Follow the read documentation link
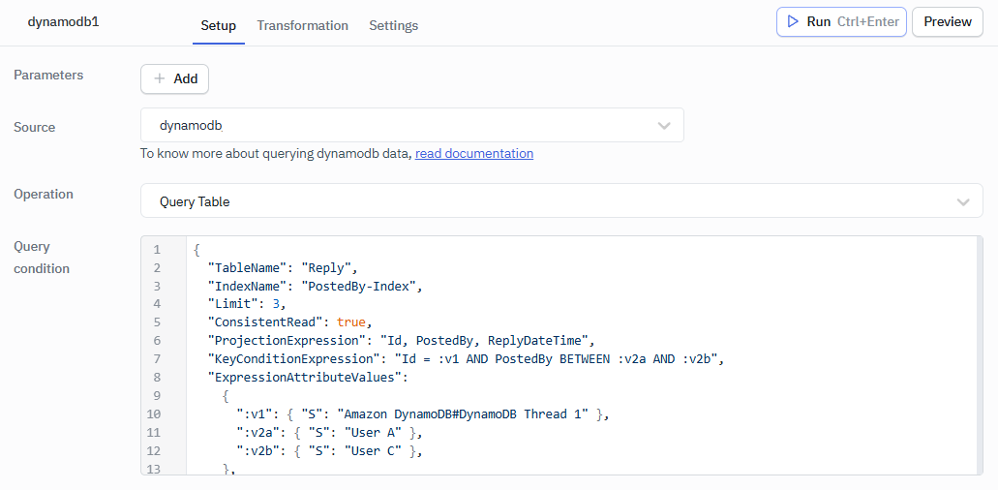The height and width of the screenshot is (490, 998). coord(474,153)
